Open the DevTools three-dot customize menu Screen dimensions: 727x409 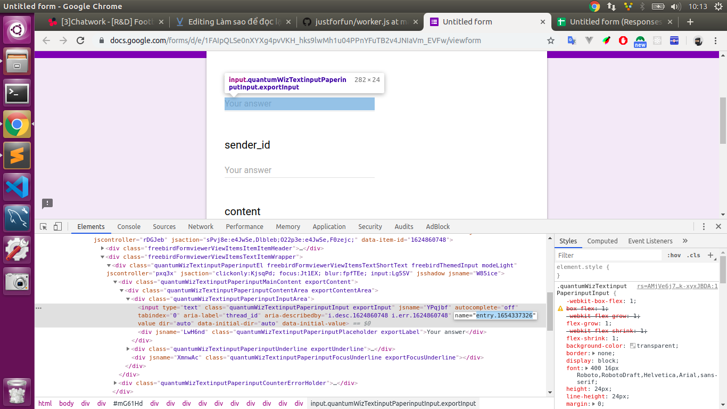point(704,226)
